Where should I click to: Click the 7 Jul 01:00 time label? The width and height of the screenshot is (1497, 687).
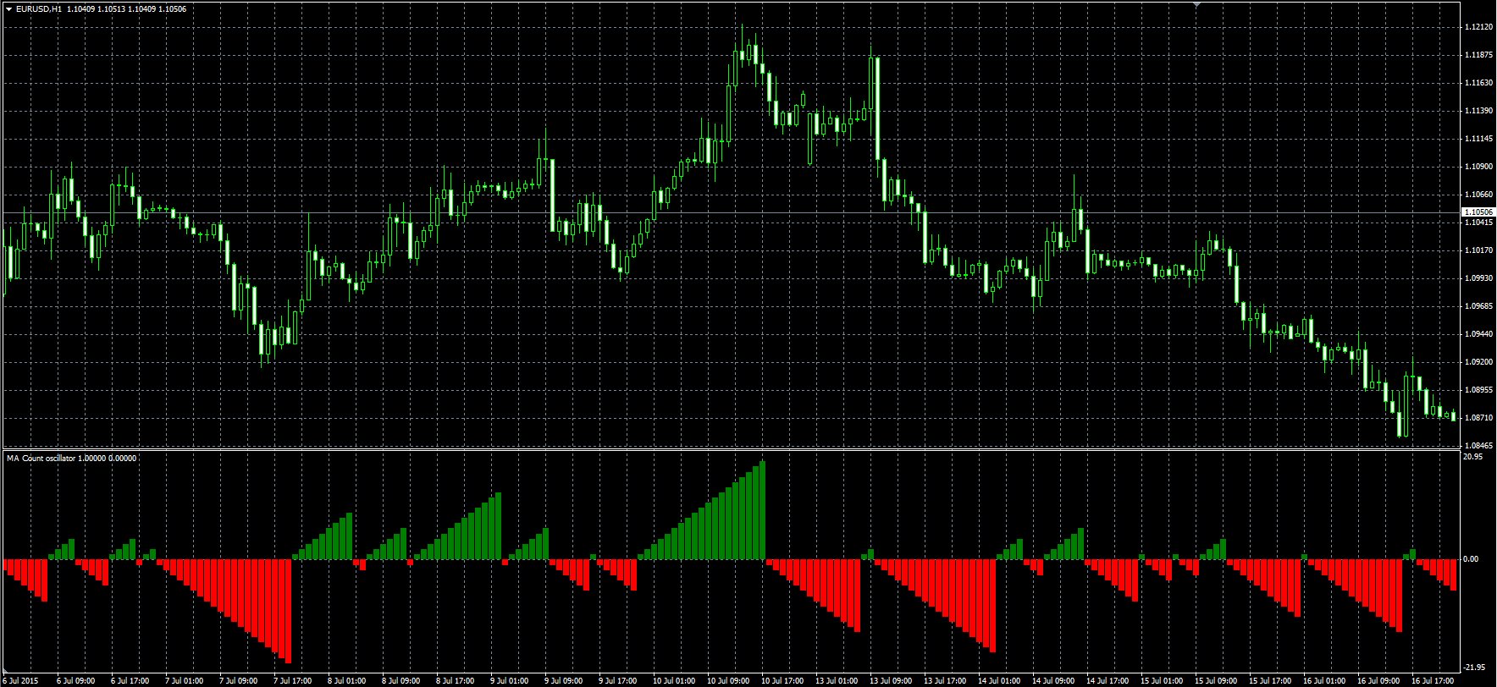pos(184,681)
